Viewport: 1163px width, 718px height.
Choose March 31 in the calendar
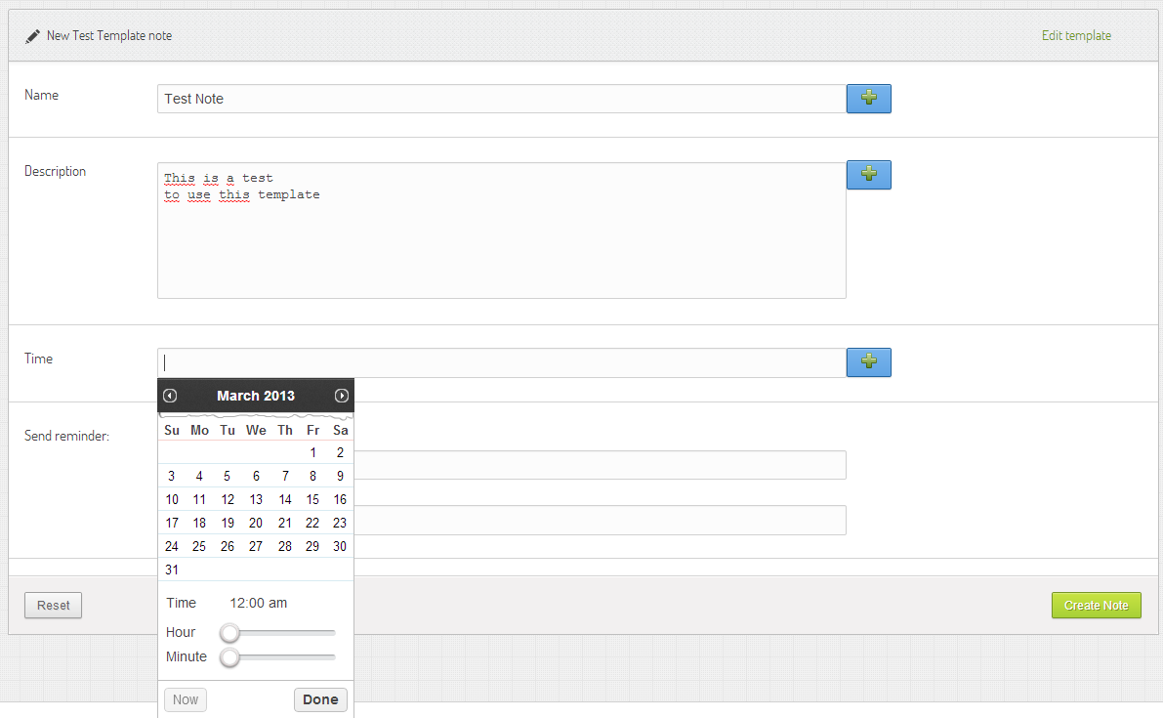click(172, 570)
